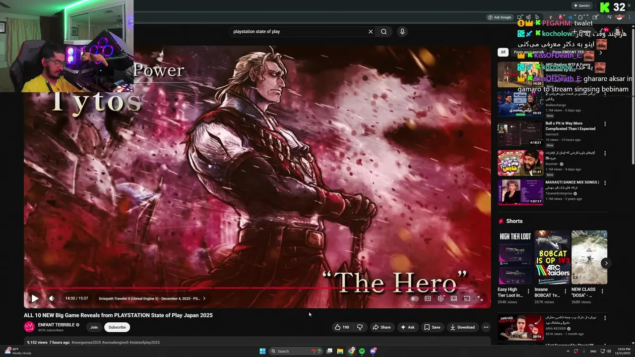Click the playstation state of play search field
Image resolution: width=635 pixels, height=357 pixels.
pyautogui.click(x=298, y=32)
